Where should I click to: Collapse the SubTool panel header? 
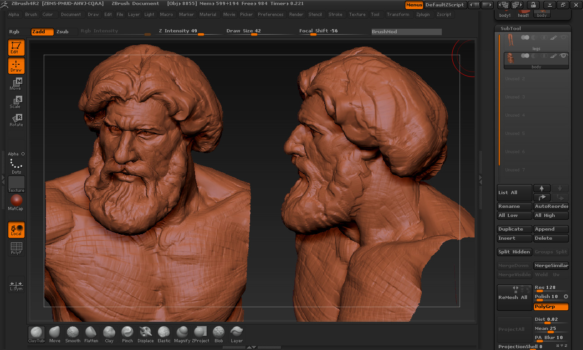click(x=511, y=28)
